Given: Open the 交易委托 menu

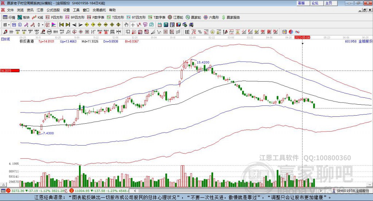Looking at the screenshot, I should (99, 10).
